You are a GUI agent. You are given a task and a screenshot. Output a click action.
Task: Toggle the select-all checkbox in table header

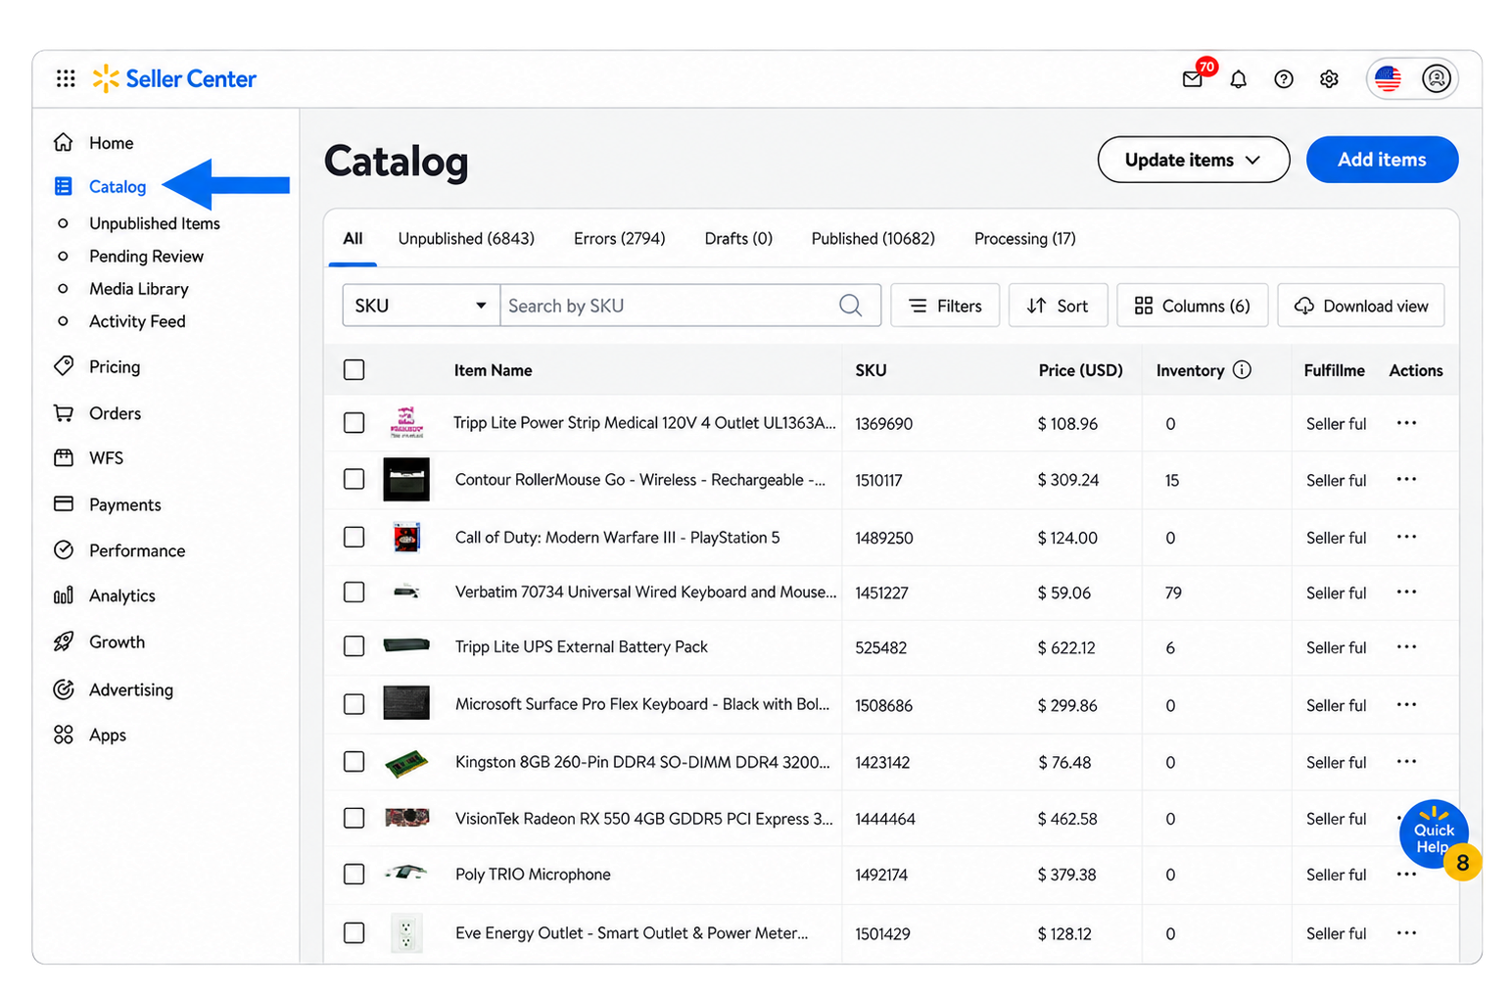click(354, 370)
